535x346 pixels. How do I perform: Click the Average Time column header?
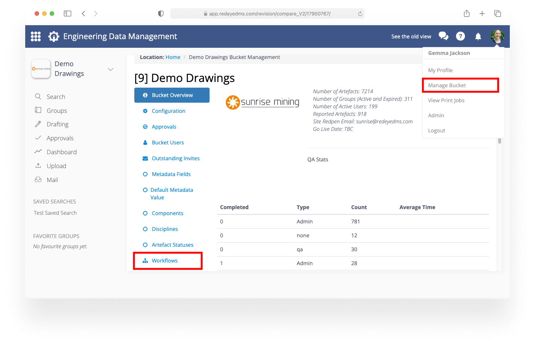[417, 207]
